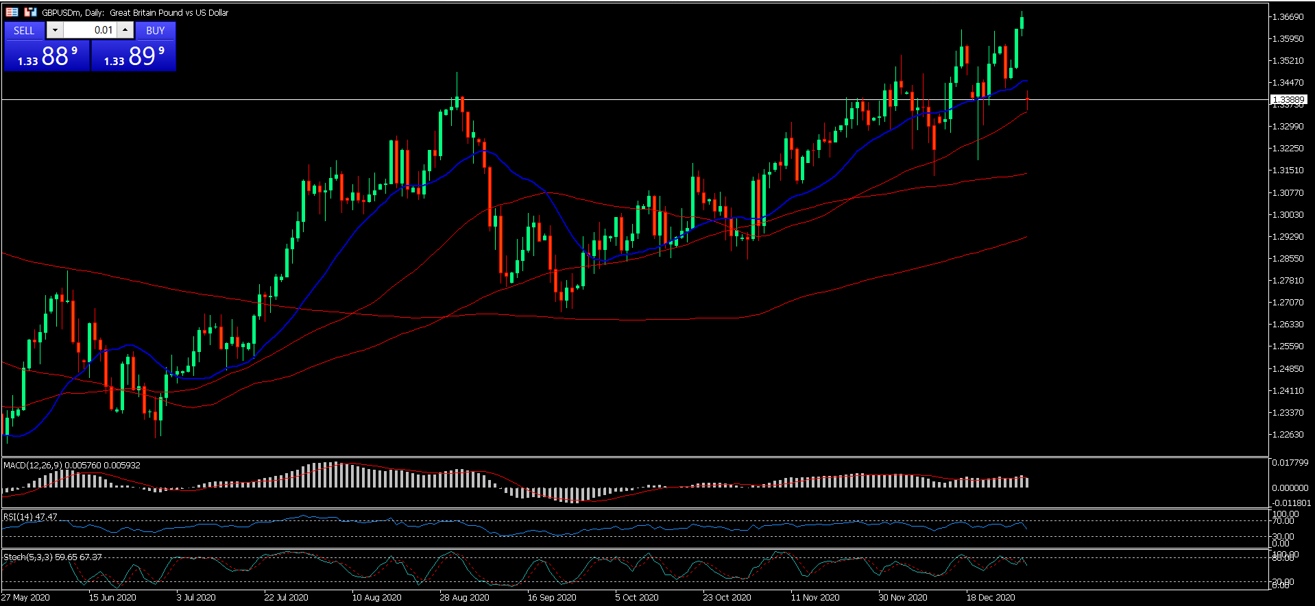Screen dimensions: 1315x606
Task: Click the buy price 1.33 89 tile
Action: tap(134, 55)
